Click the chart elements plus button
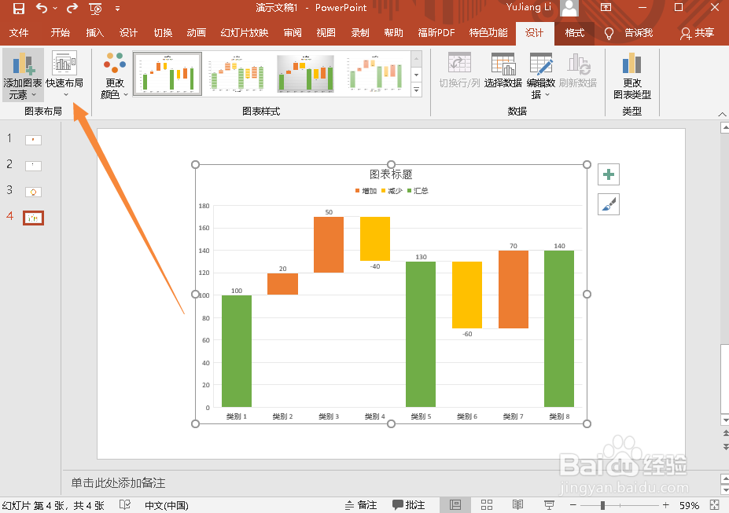Screen dimensions: 729x513 [609, 174]
